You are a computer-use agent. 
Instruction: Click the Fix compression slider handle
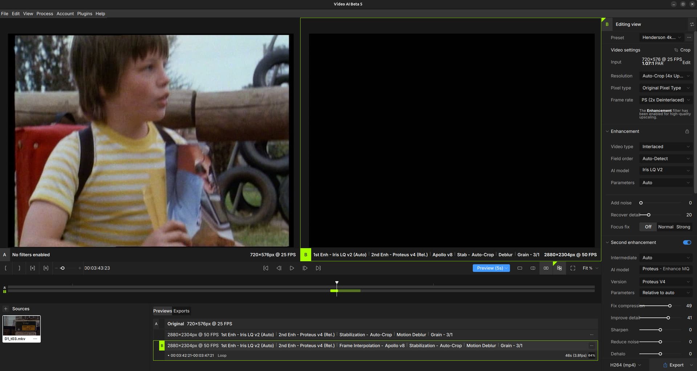pyautogui.click(x=670, y=306)
